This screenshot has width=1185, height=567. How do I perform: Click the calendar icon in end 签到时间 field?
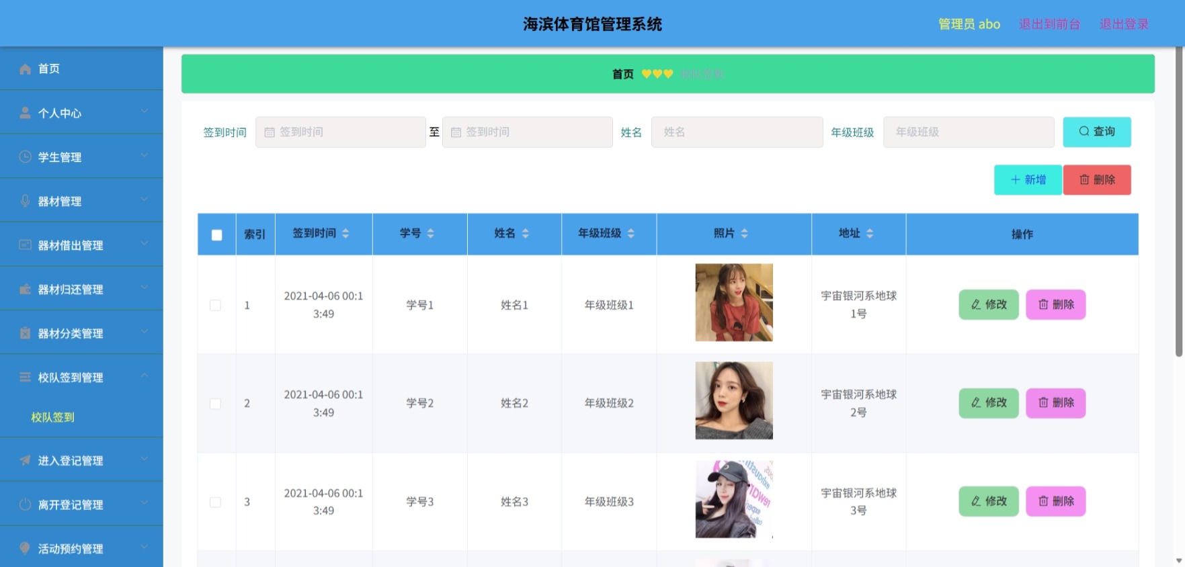point(456,132)
